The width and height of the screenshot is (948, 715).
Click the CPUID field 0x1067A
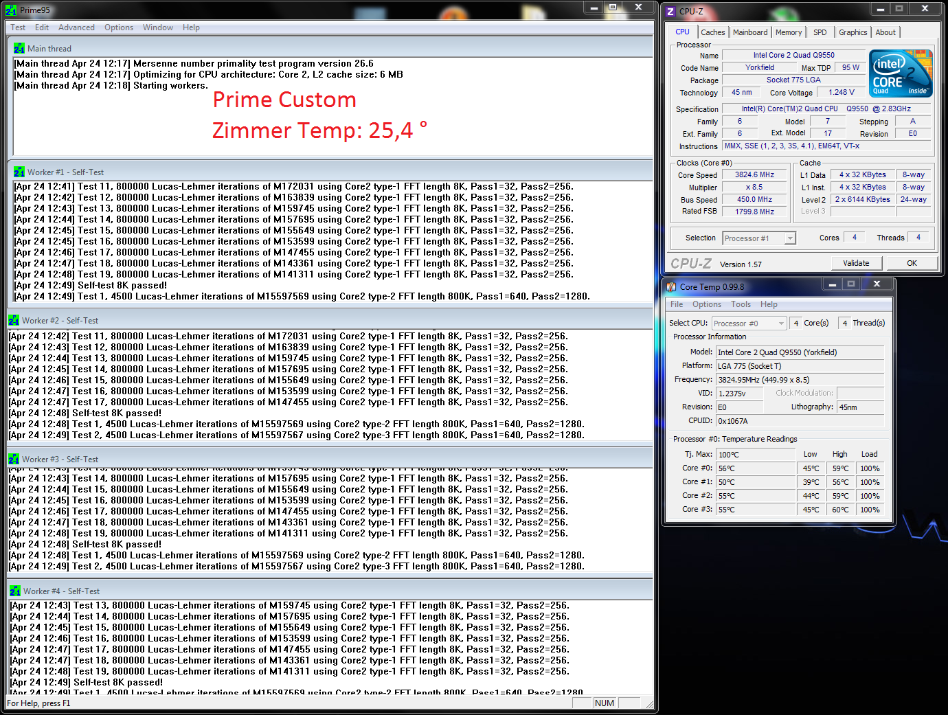click(x=800, y=421)
